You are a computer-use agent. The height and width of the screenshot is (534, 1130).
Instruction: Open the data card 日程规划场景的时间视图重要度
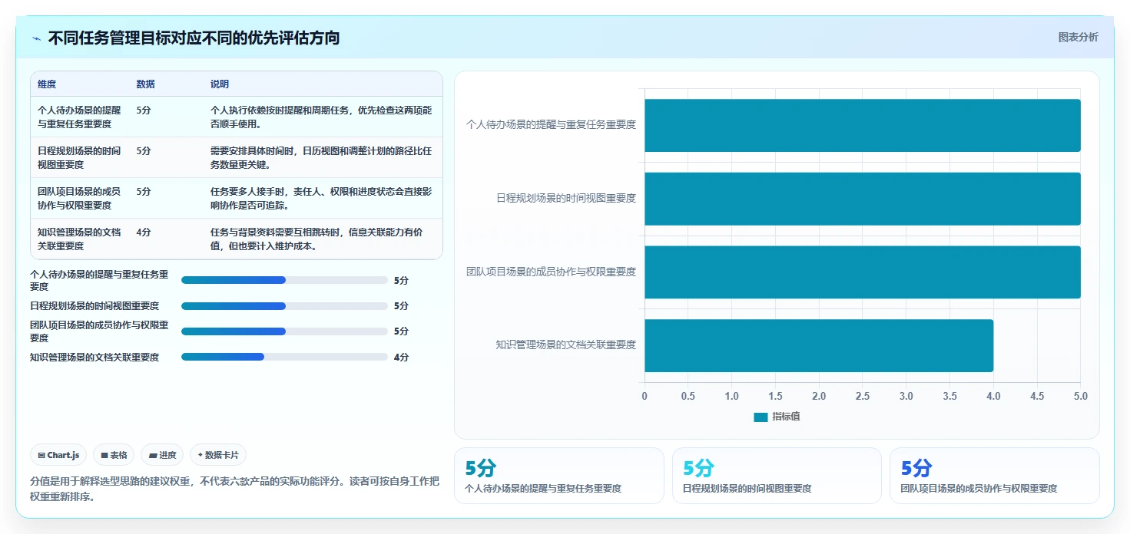pyautogui.click(x=777, y=476)
